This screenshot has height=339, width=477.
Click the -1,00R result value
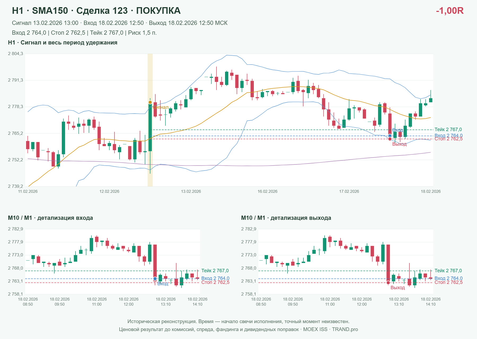(x=450, y=11)
